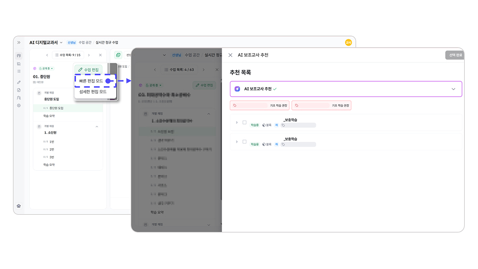Viewport: 478px width, 269px height.
Task: Select 섬세한 편집 모드 menu option
Action: (x=92, y=91)
